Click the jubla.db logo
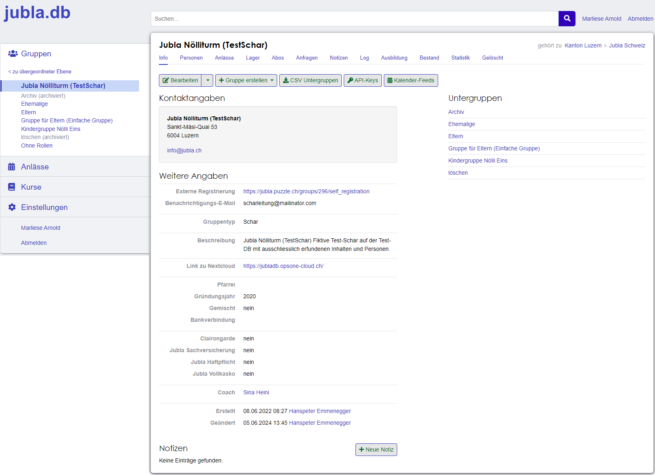655x475 pixels. pyautogui.click(x=37, y=13)
